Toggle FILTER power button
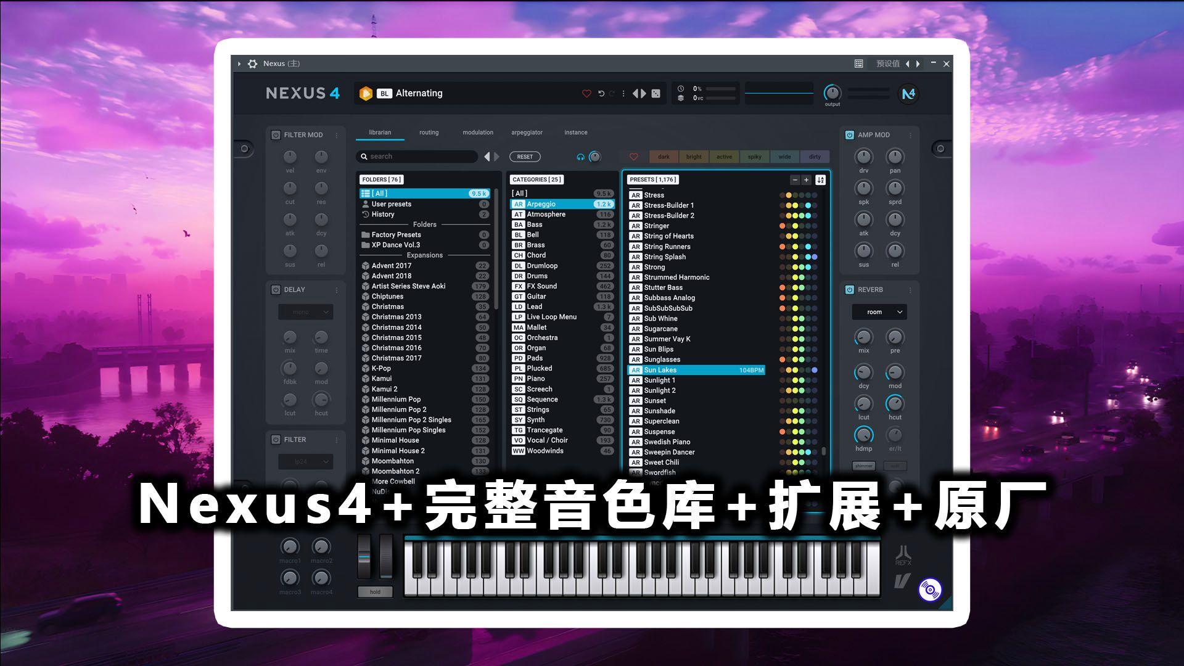 click(276, 440)
